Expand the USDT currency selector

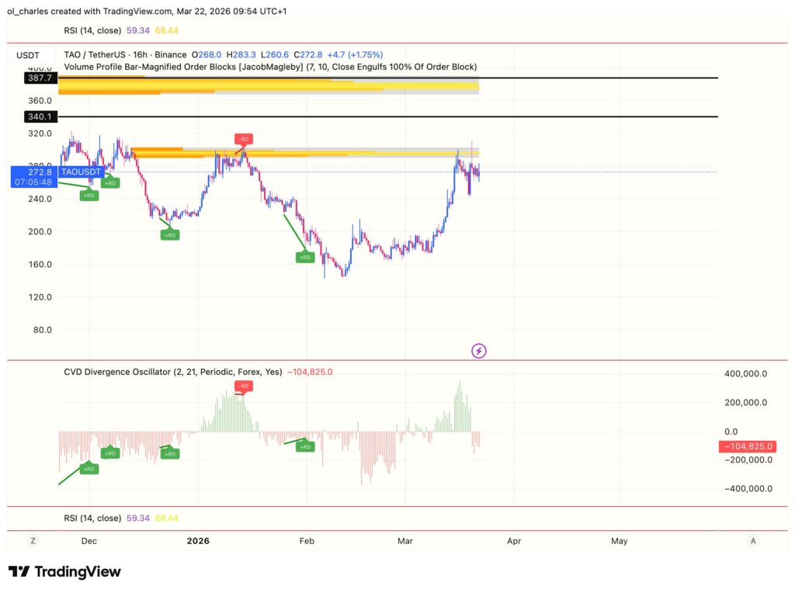pos(30,55)
